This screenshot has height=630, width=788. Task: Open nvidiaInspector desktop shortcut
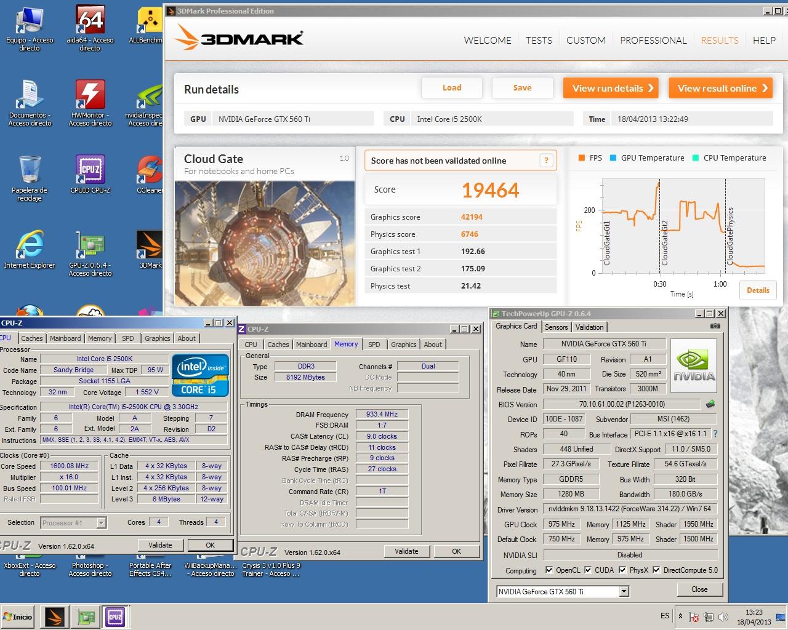pos(146,103)
